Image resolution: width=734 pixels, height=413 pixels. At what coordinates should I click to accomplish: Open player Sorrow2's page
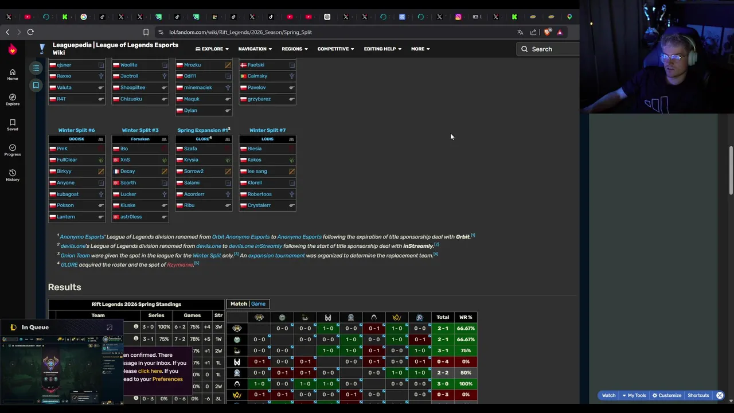click(x=193, y=172)
